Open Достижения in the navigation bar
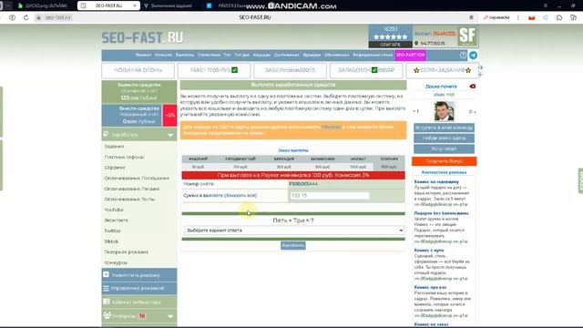The width and height of the screenshot is (583, 328). [x=286, y=55]
